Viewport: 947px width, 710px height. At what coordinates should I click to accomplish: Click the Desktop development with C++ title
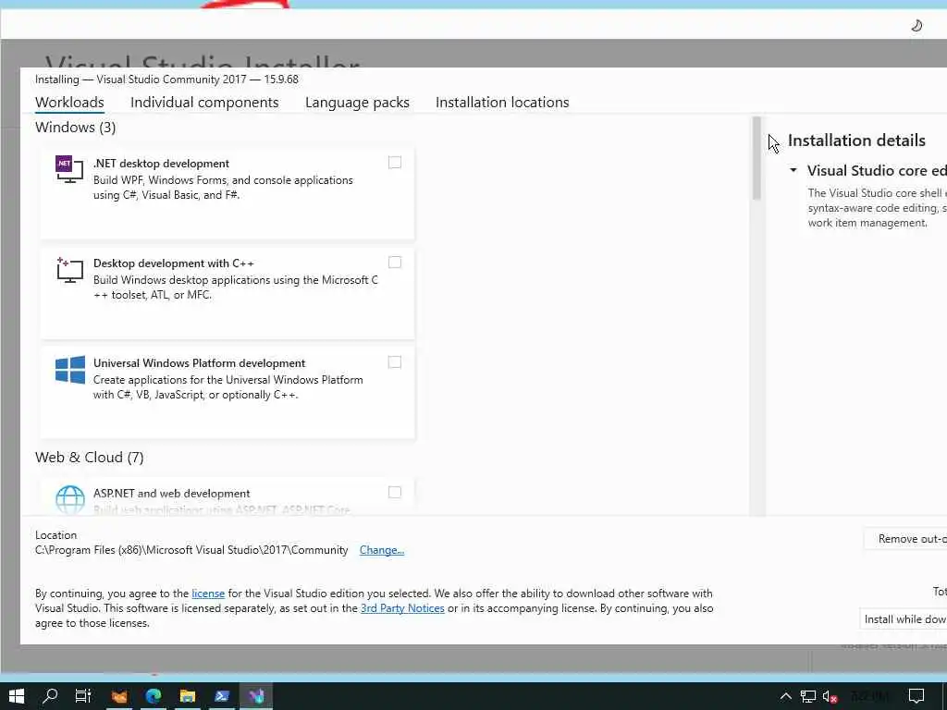click(173, 263)
